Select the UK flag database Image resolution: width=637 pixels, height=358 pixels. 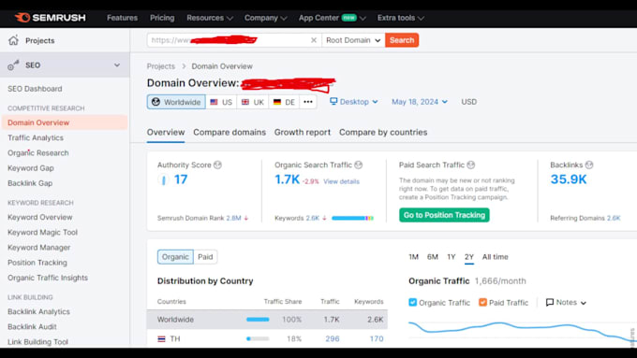252,102
